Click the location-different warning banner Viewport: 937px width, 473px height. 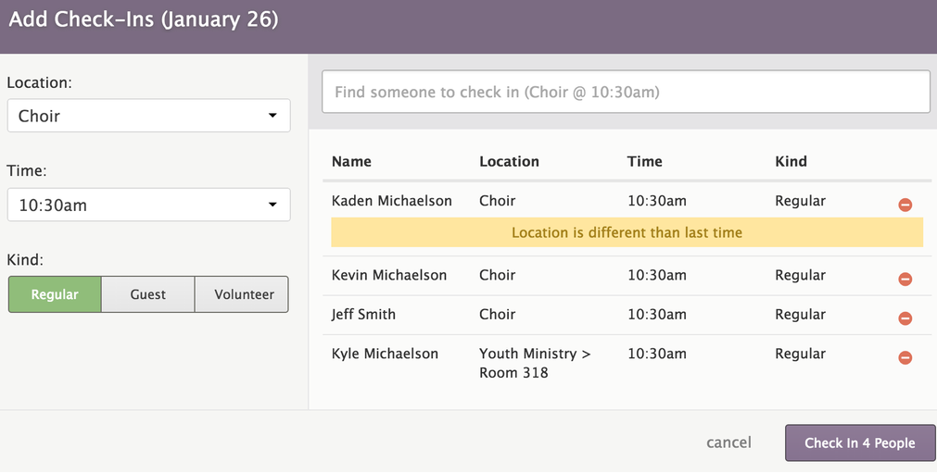click(627, 232)
